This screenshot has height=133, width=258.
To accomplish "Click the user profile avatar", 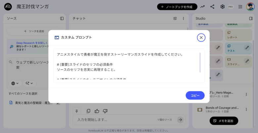I will (x=250, y=7).
